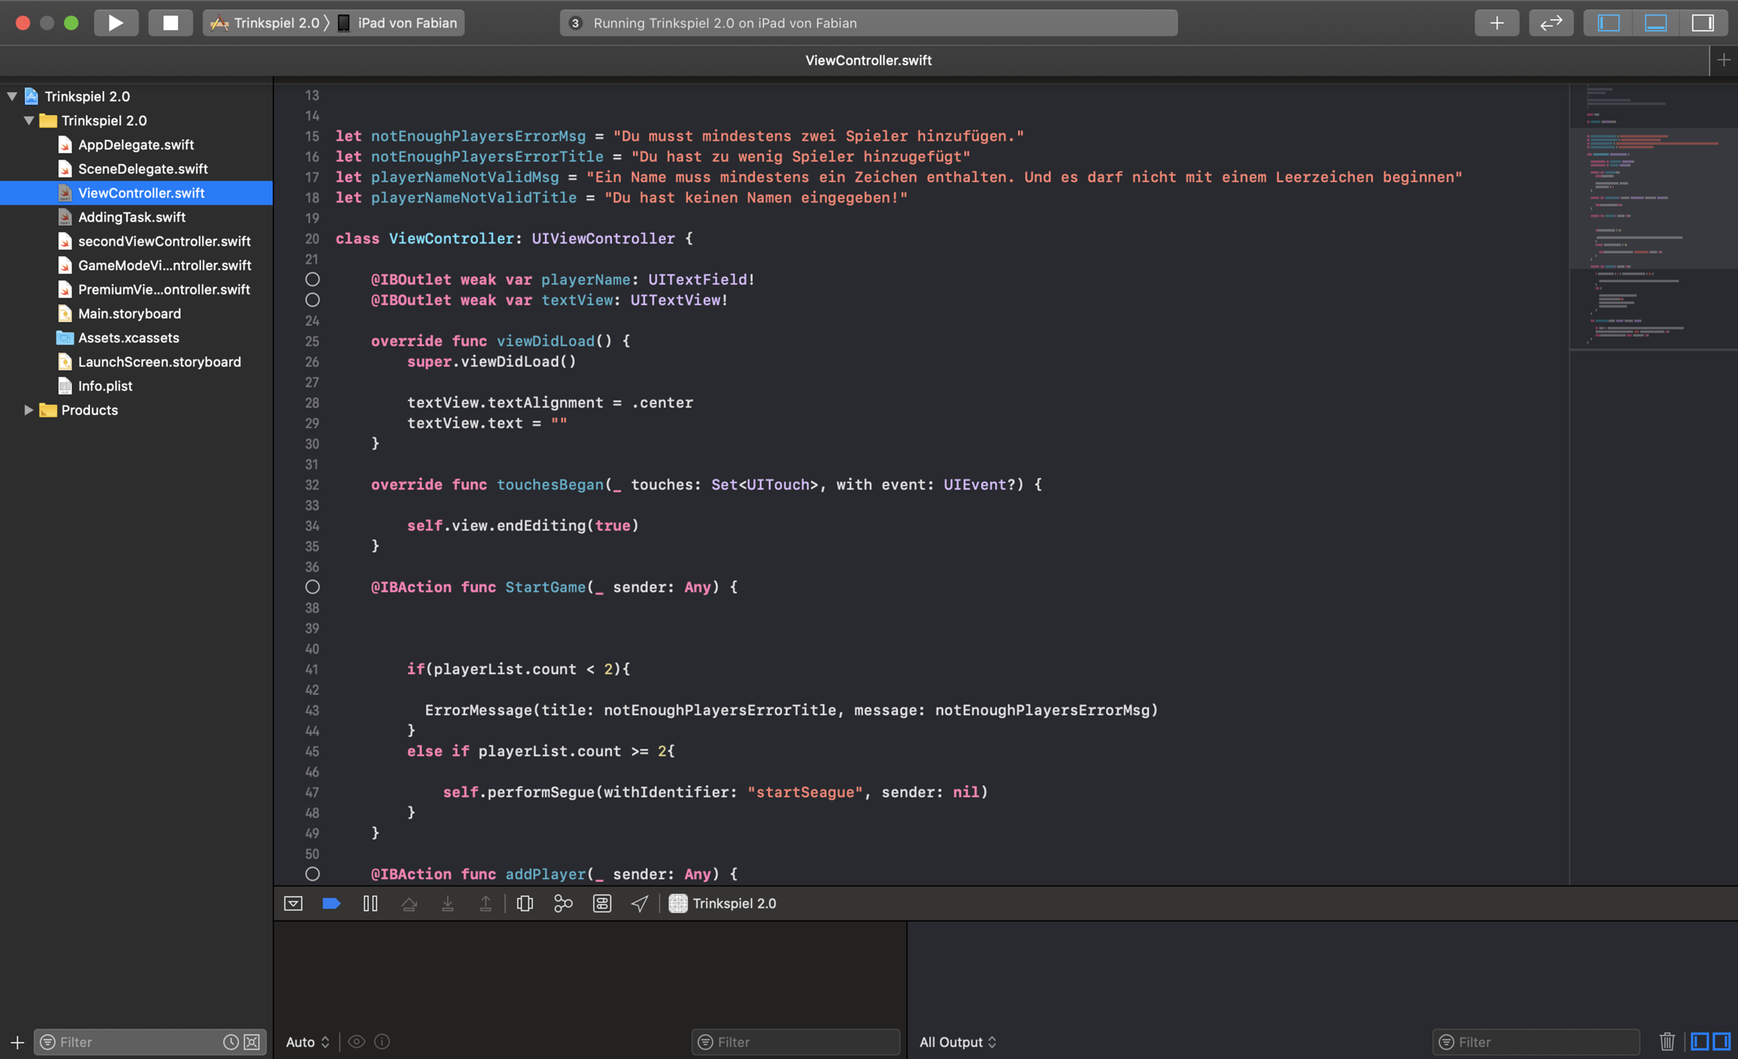Stop the running app
This screenshot has width=1738, height=1059.
[170, 22]
